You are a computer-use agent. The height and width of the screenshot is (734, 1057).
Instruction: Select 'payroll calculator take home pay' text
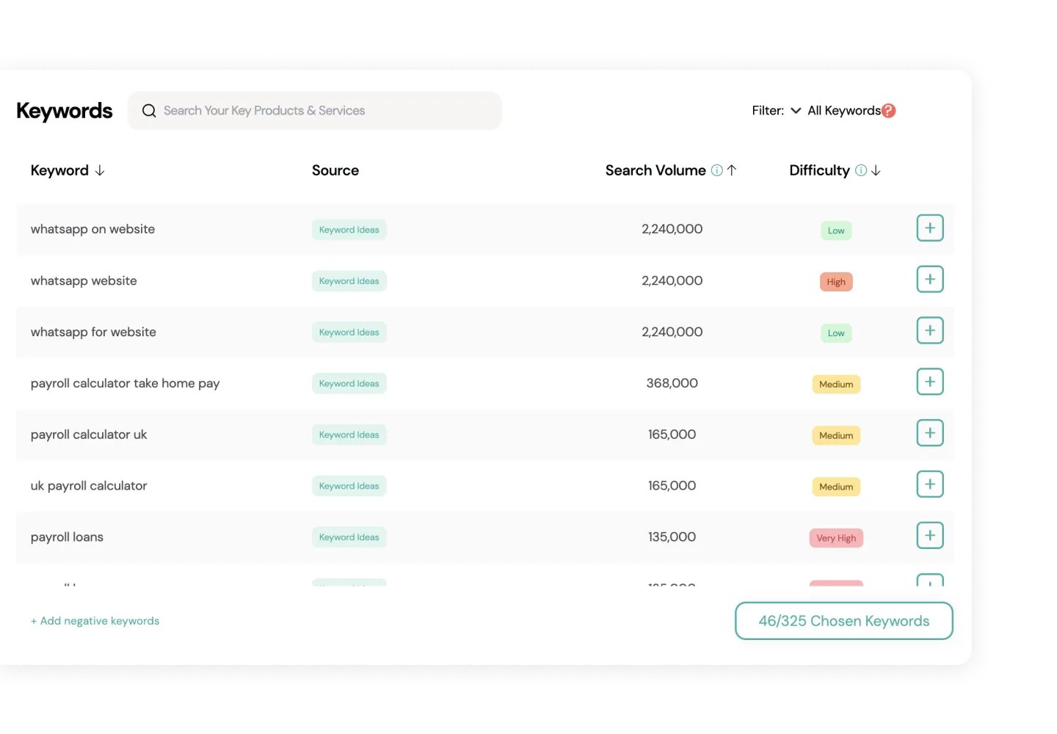pyautogui.click(x=125, y=383)
